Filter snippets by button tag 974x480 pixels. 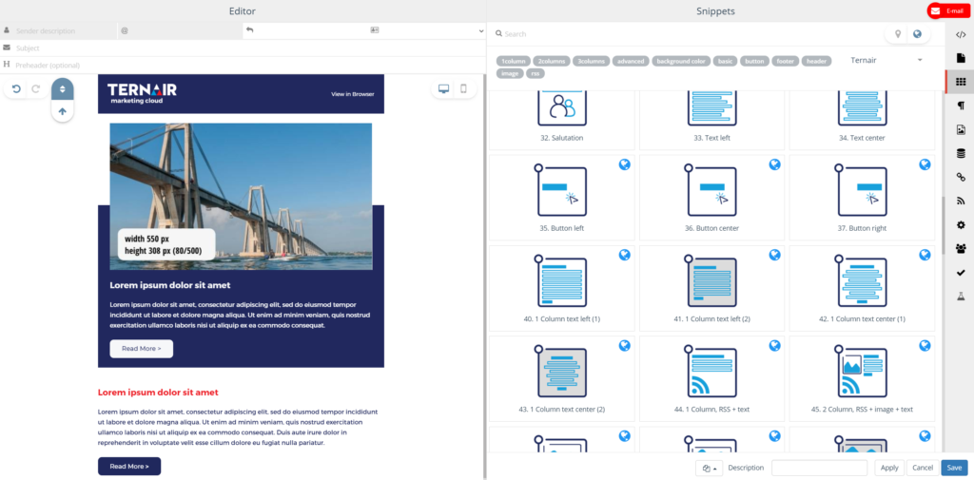coord(754,61)
